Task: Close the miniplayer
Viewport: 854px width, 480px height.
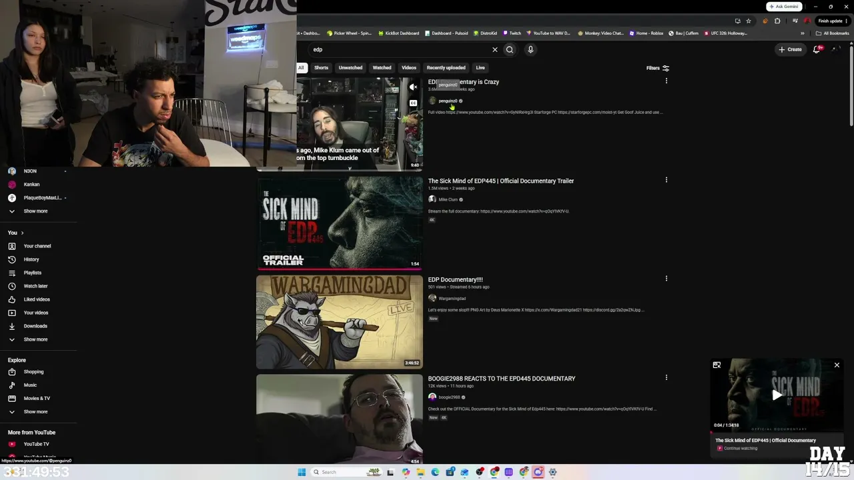Action: [837, 365]
